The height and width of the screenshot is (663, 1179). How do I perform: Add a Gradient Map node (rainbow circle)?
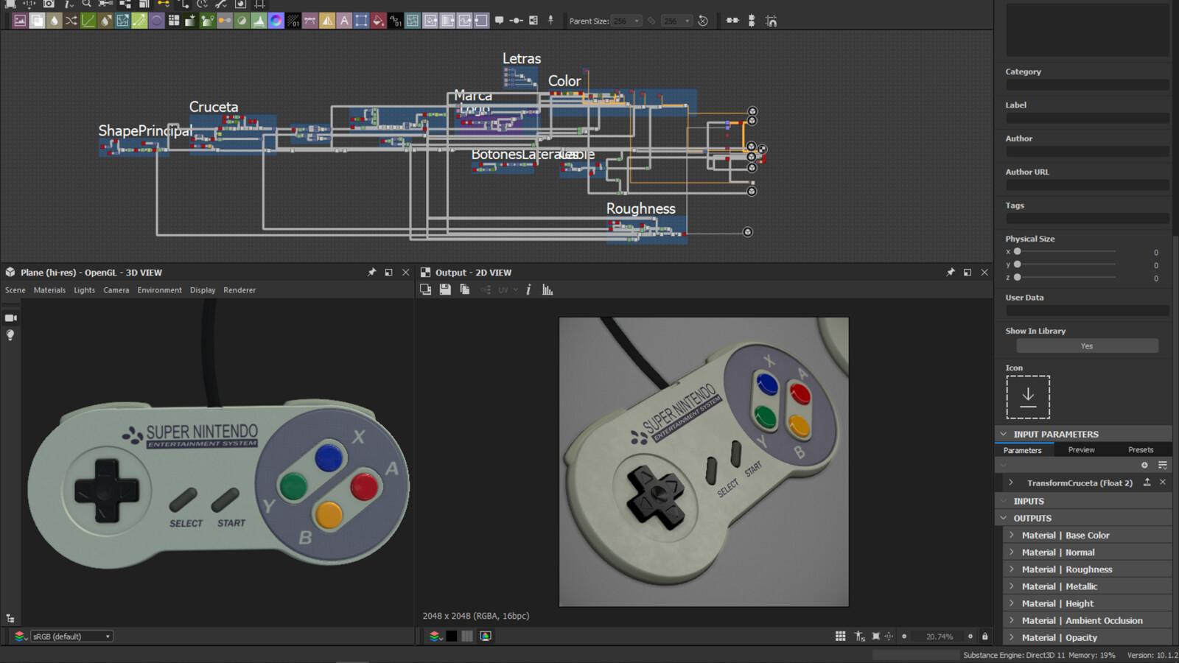coord(276,21)
